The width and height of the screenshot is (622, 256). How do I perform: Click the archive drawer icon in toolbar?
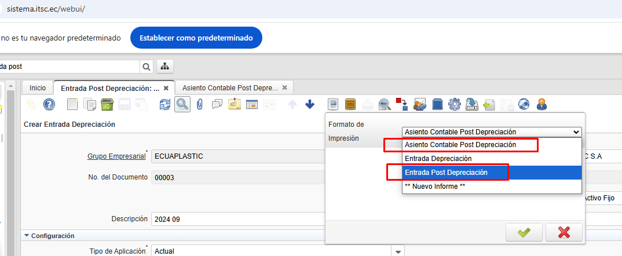(x=350, y=104)
